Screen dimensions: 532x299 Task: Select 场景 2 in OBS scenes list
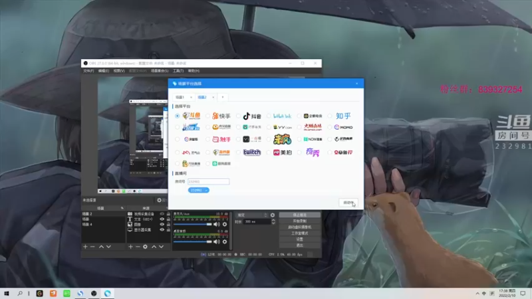pyautogui.click(x=104, y=214)
